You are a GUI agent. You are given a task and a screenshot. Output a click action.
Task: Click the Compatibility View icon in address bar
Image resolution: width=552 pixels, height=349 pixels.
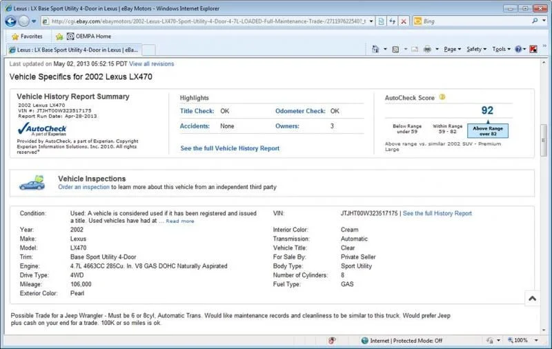pos(380,21)
